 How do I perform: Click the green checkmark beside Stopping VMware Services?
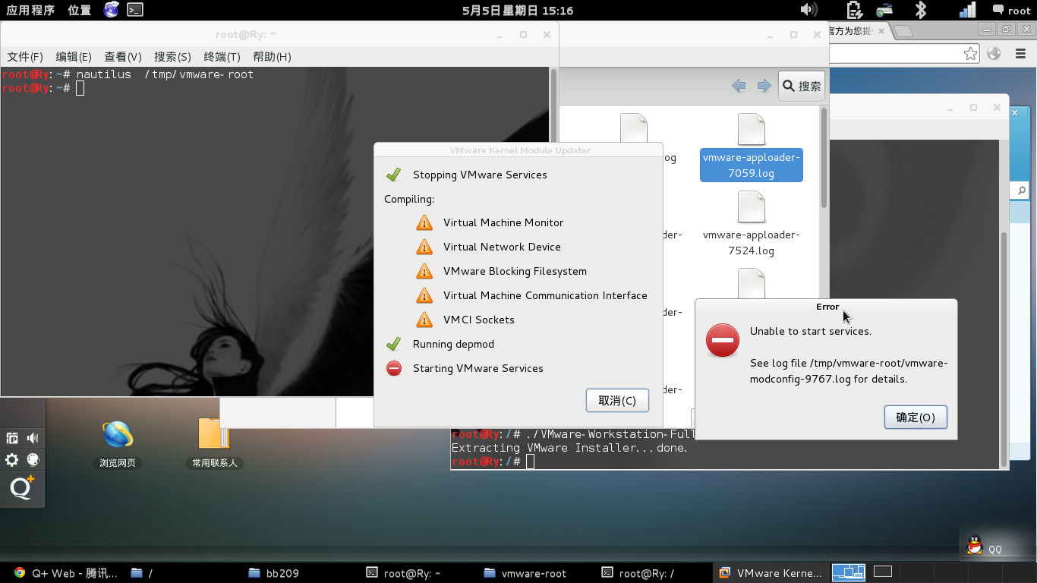(393, 175)
